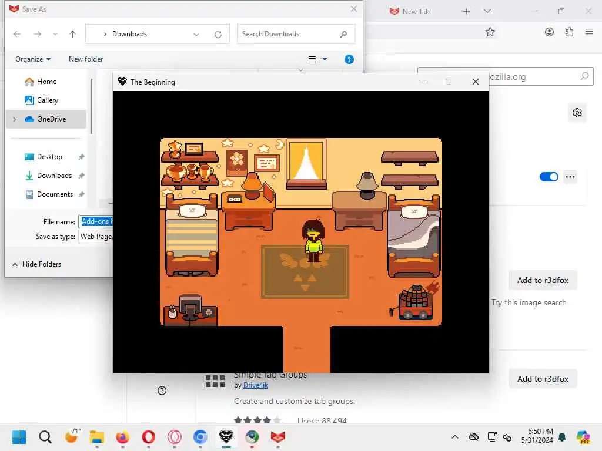Viewport: 602px width, 451px height.
Task: Add Simple Tab Groups to r3dfox
Action: [543, 379]
